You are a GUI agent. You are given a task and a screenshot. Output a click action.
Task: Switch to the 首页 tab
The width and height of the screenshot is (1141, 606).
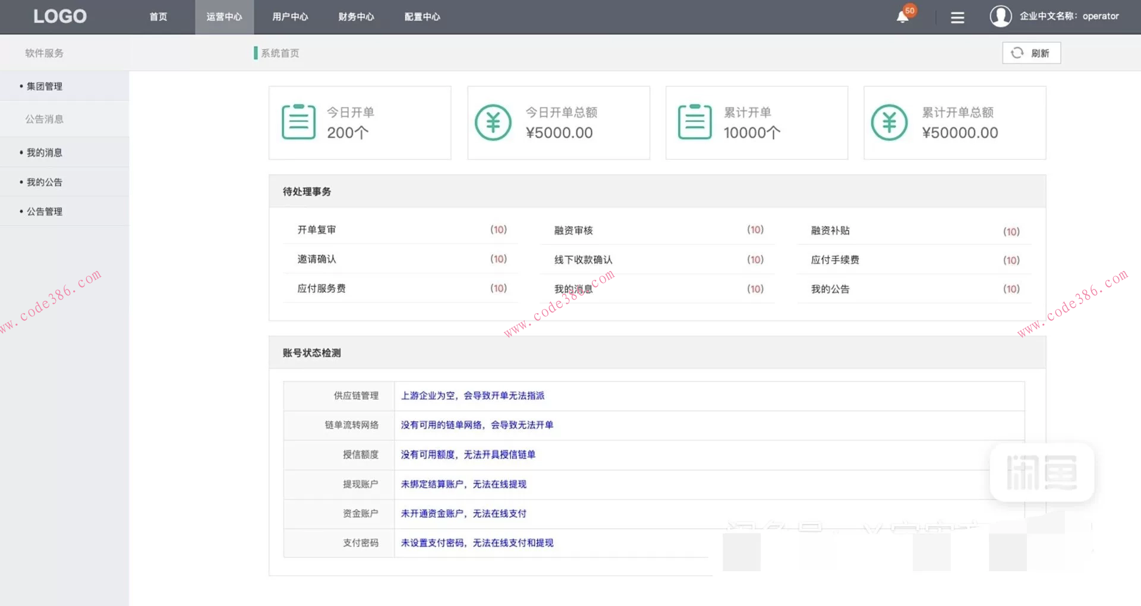158,17
